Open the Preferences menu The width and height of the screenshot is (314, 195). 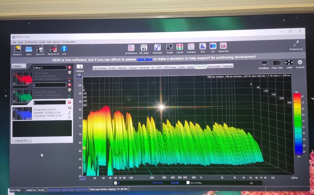pyautogui.click(x=31, y=42)
